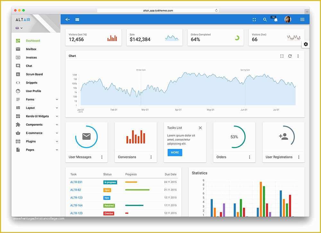Open a new browser tab with the plus button
The height and width of the screenshot is (233, 321).
(x=307, y=12)
